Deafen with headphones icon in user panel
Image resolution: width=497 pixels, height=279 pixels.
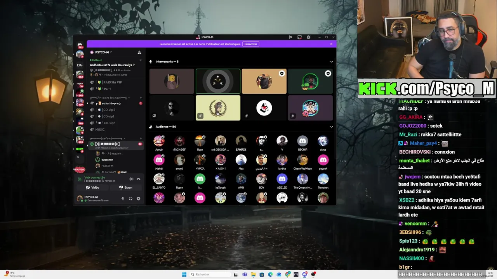(130, 198)
